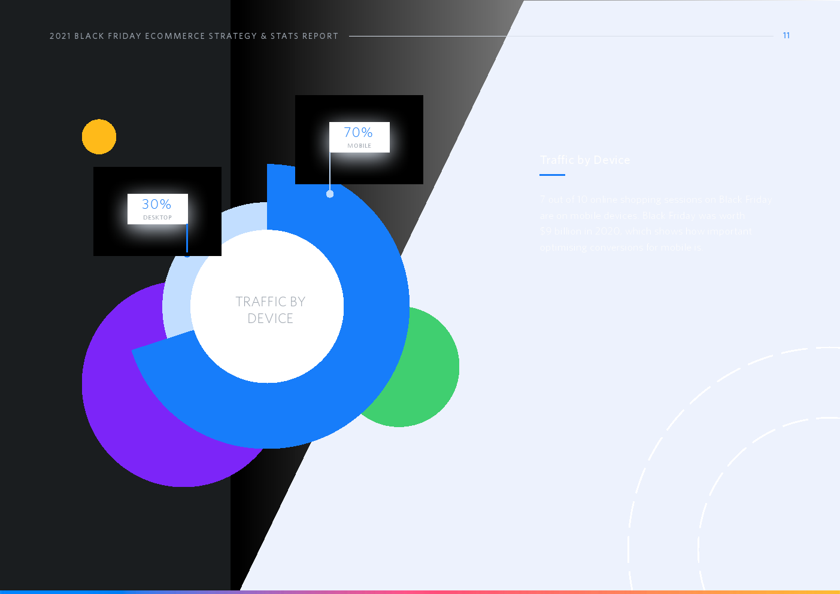Click the mobile callout marker dot
This screenshot has width=840, height=594.
(x=330, y=194)
